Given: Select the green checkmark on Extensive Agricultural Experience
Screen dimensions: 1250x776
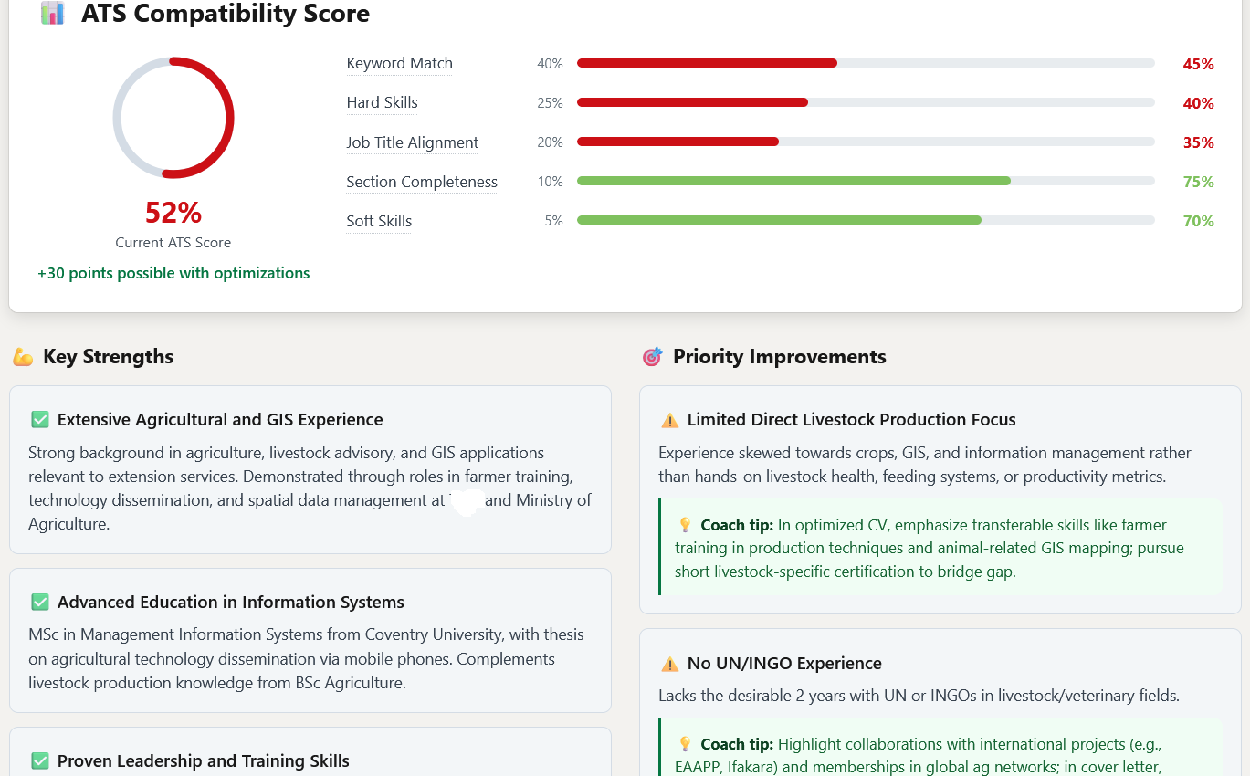Looking at the screenshot, I should click(38, 419).
